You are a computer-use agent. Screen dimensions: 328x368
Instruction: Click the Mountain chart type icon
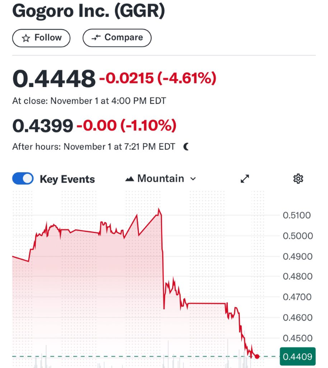tap(130, 179)
